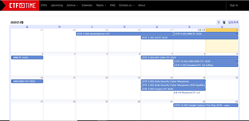
Task: Click the 2020년 8월 month title
Action: click(x=17, y=22)
